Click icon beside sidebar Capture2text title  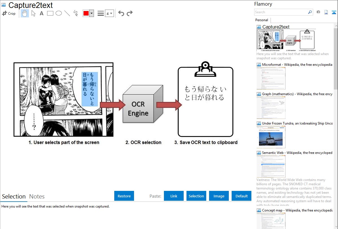[x=259, y=27]
